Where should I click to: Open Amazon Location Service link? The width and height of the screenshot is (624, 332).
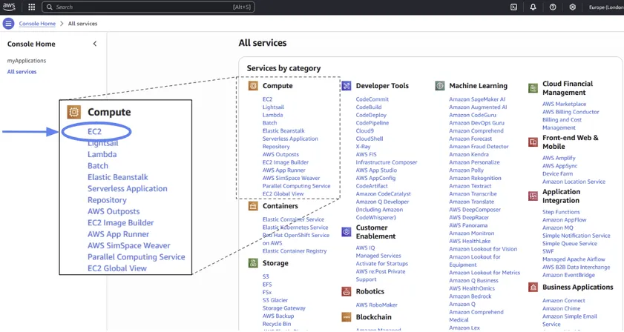tap(574, 182)
